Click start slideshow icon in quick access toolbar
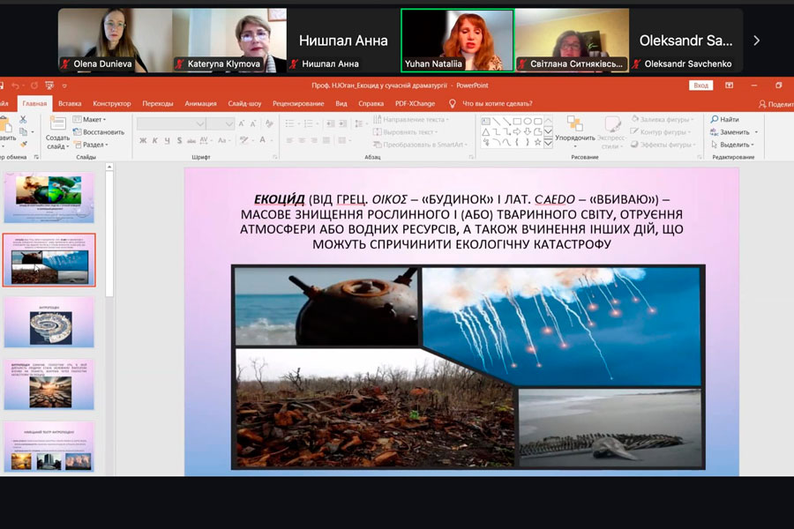This screenshot has width=794, height=529. click(49, 86)
